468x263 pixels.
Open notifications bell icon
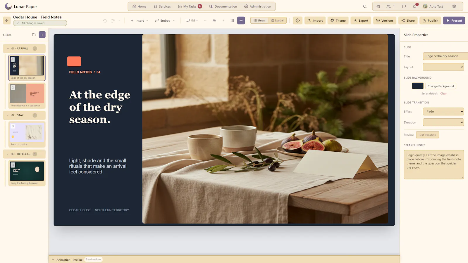point(414,6)
